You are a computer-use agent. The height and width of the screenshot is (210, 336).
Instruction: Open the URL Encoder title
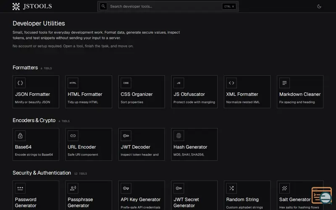(81, 147)
